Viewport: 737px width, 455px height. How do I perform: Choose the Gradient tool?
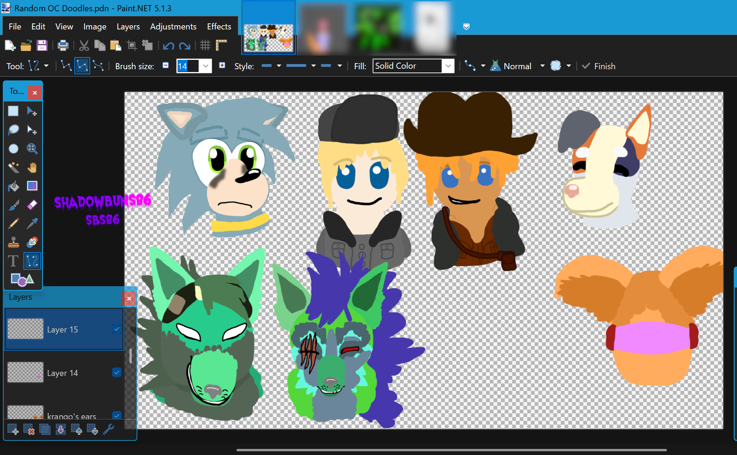32,186
